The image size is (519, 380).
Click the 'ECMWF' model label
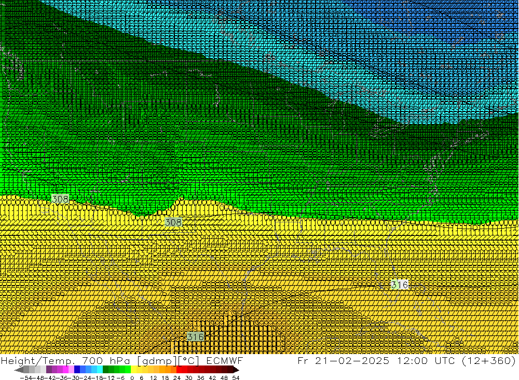224,360
